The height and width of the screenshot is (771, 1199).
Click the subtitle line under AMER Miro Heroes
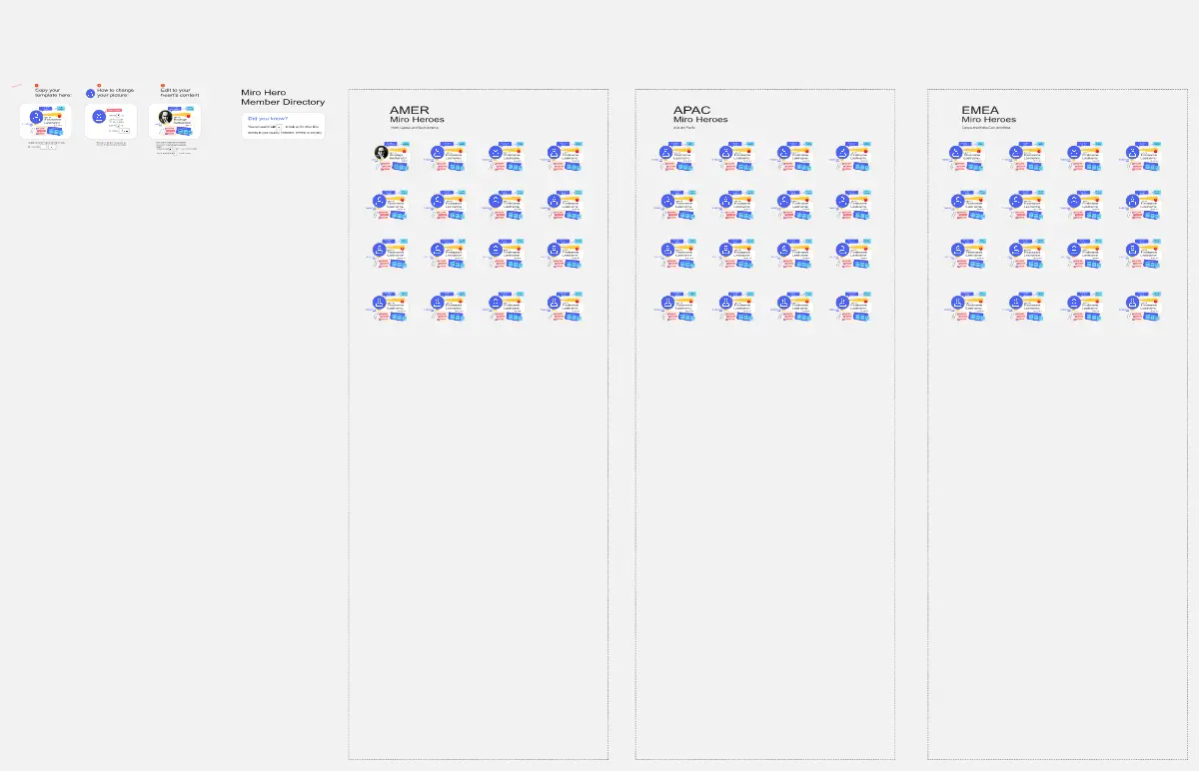(415, 128)
